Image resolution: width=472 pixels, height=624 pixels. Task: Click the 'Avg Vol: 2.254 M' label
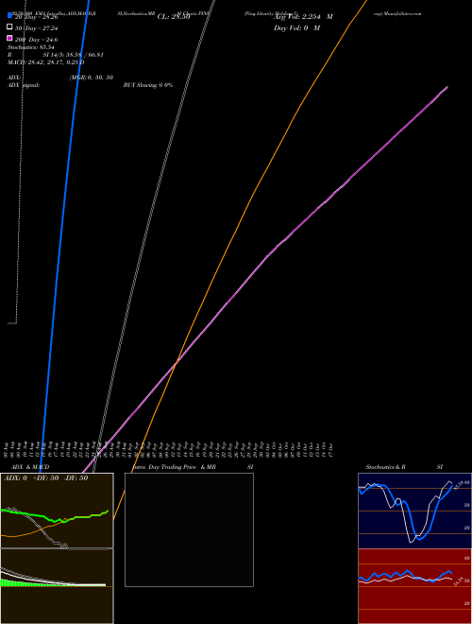(303, 17)
